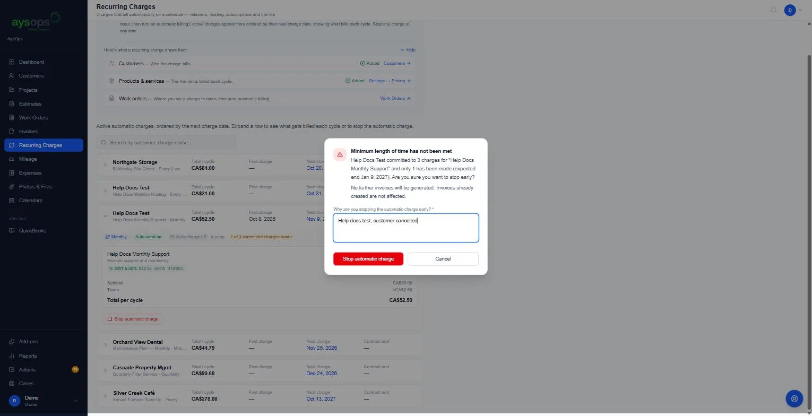The image size is (812, 416).
Task: Click the red warning triangle icon
Action: (340, 154)
